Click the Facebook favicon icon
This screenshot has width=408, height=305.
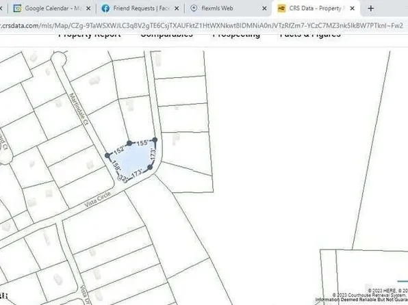coord(105,8)
